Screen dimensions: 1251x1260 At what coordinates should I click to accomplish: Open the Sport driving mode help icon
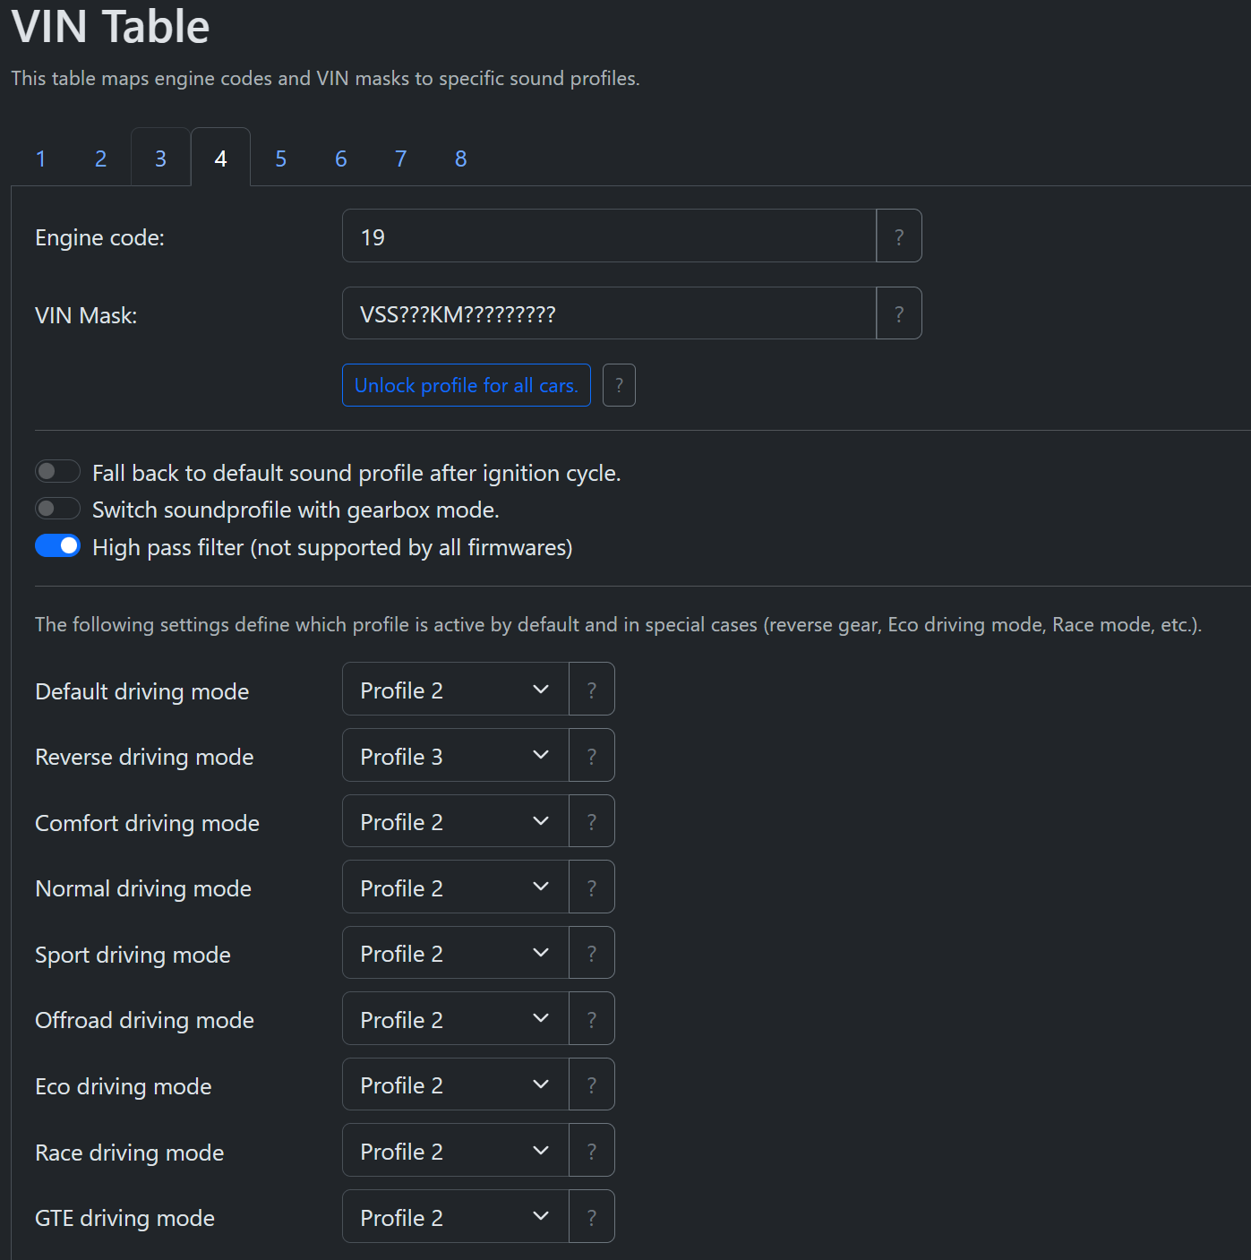tap(591, 953)
